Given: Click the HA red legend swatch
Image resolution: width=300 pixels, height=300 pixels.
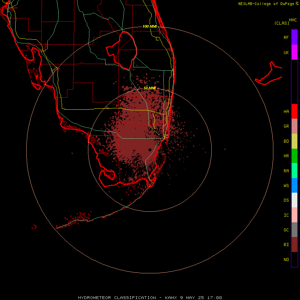Looking at the screenshot, I should click(294, 111).
